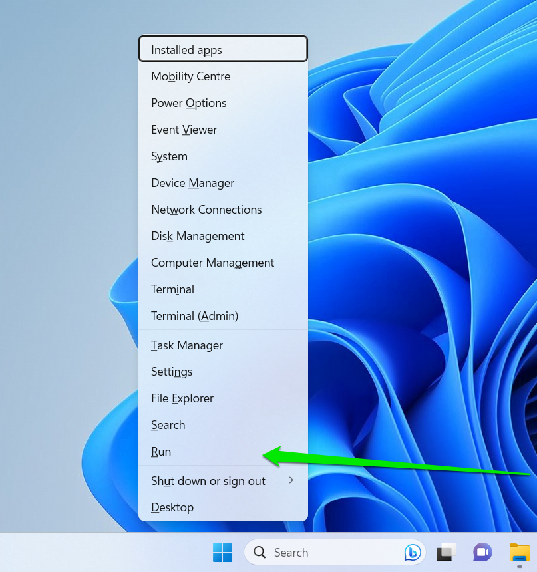537x572 pixels.
Task: Click the search magnifier icon
Action: pyautogui.click(x=261, y=553)
